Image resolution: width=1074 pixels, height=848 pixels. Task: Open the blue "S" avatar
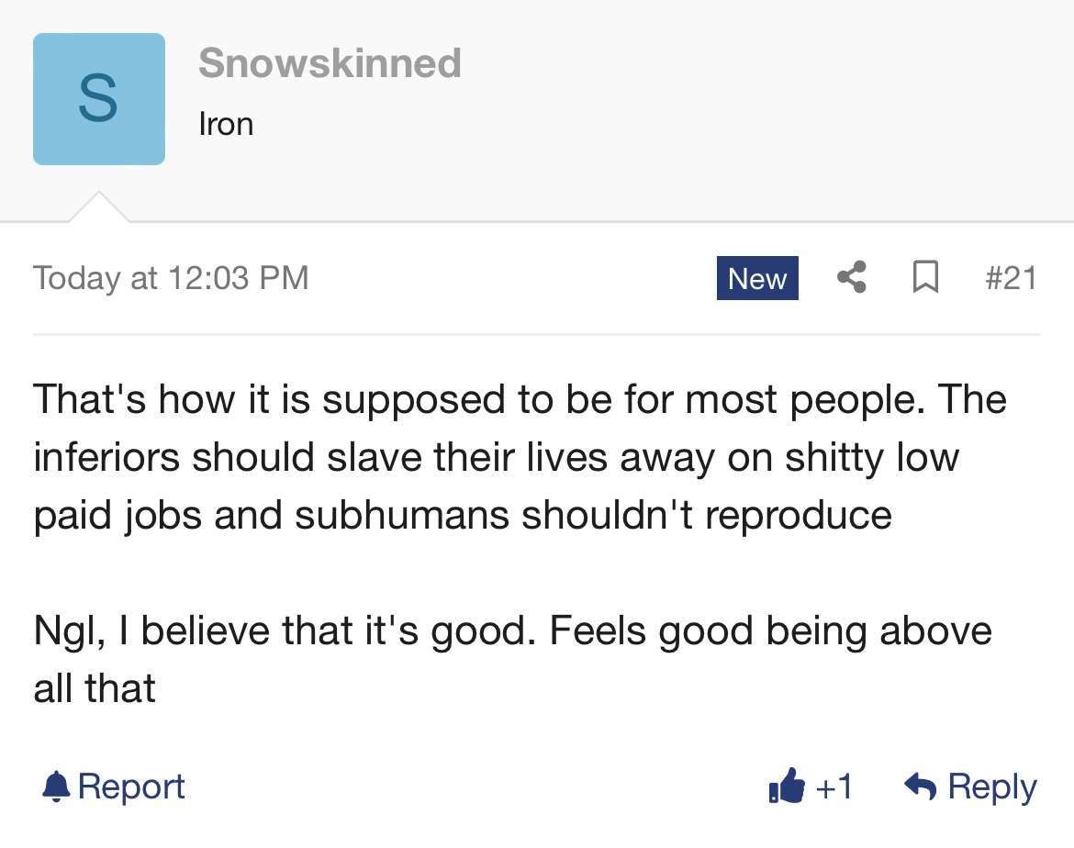(x=99, y=99)
